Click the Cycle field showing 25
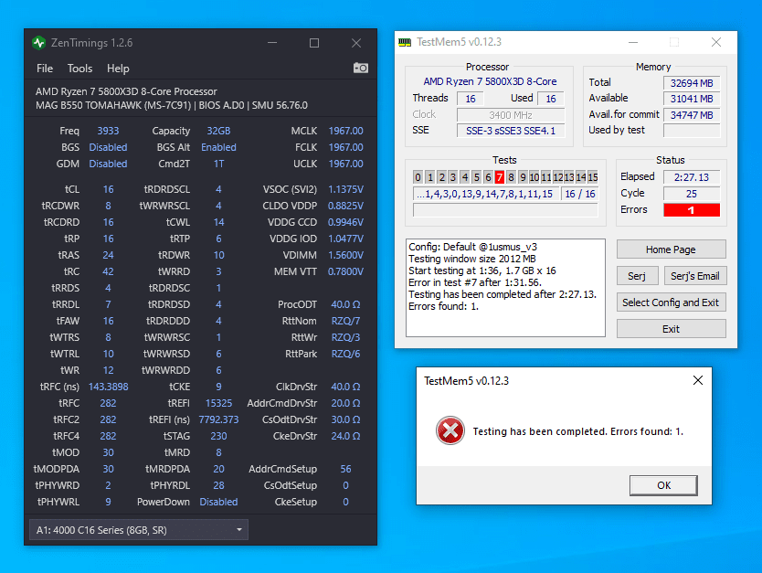762x573 pixels. (691, 194)
